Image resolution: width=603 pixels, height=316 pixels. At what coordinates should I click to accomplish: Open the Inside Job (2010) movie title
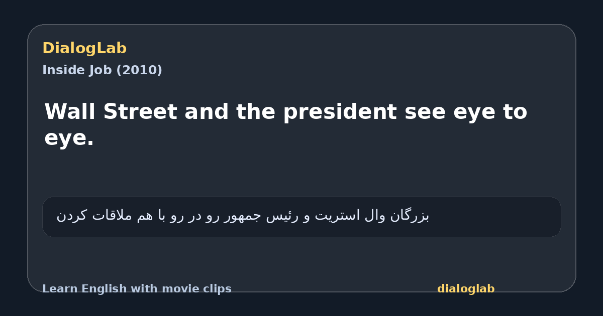[102, 70]
